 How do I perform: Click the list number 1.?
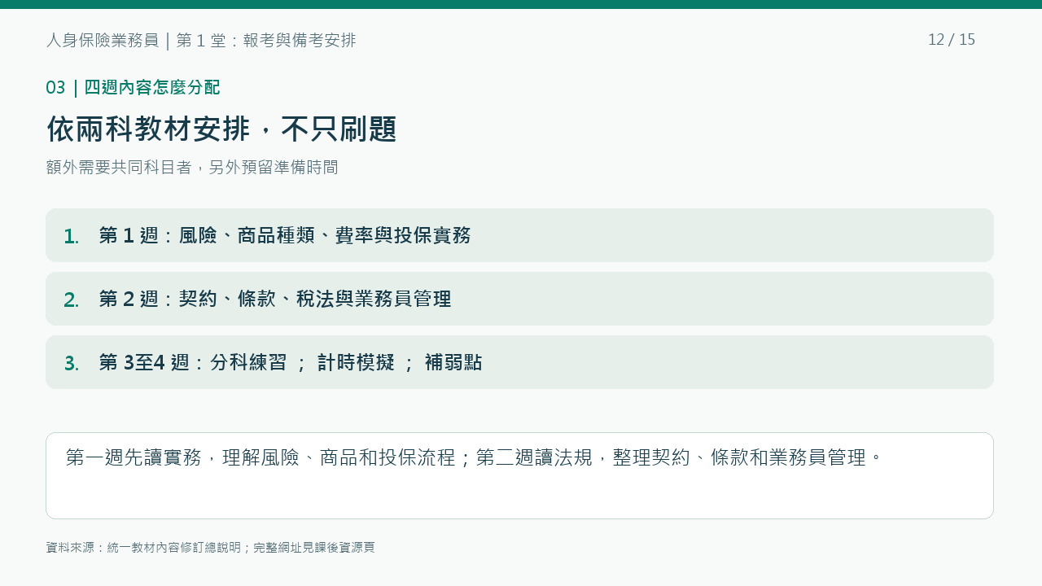point(72,236)
